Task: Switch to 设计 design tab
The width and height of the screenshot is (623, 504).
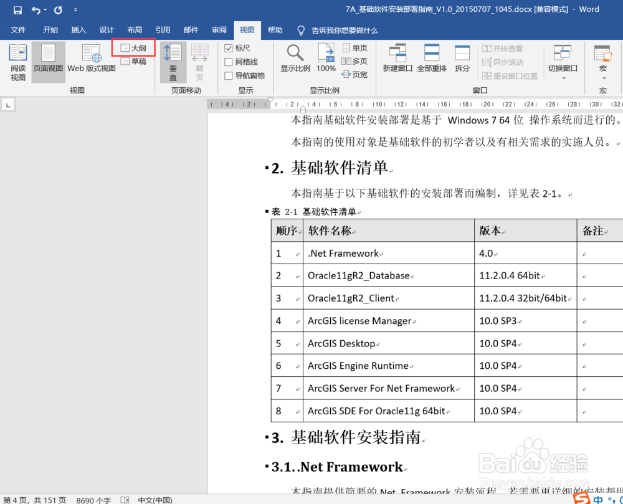Action: pyautogui.click(x=107, y=30)
